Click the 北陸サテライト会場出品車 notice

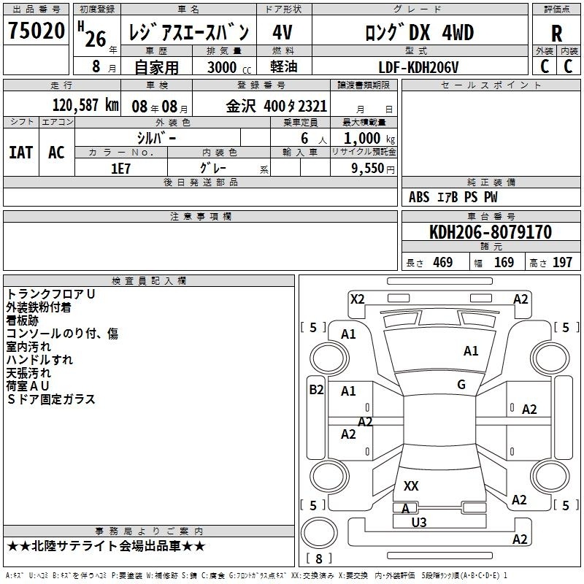[106, 546]
